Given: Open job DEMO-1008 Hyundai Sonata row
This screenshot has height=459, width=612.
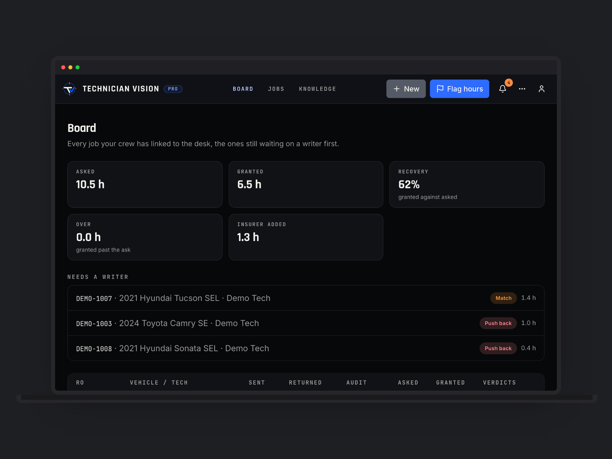Looking at the screenshot, I should coord(306,348).
